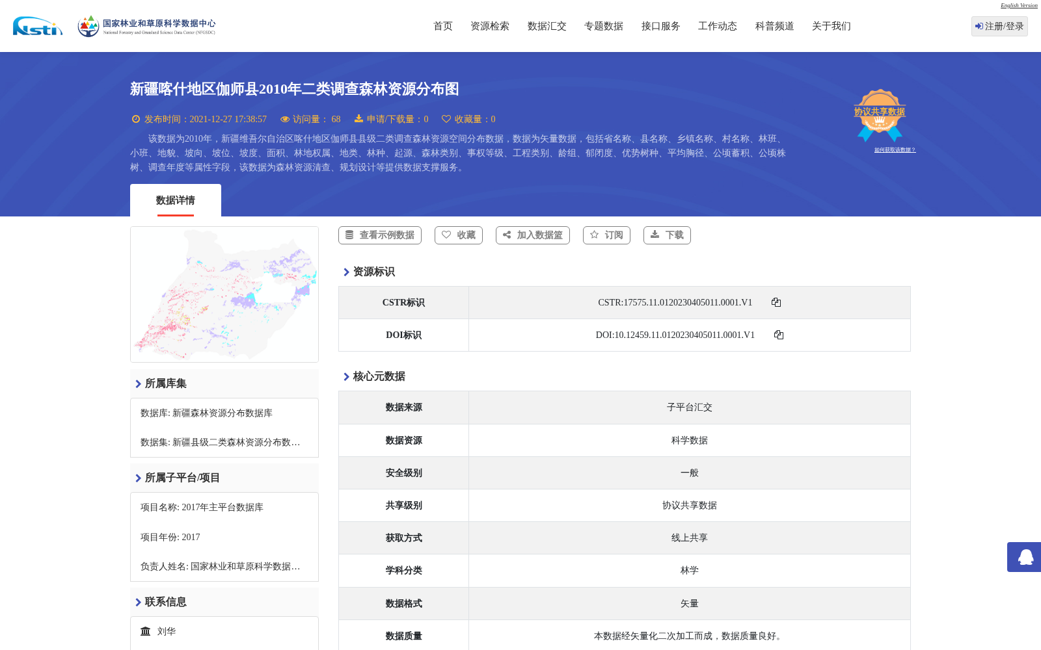
Task: Click the 子平台汇交 data source value
Action: click(x=690, y=408)
